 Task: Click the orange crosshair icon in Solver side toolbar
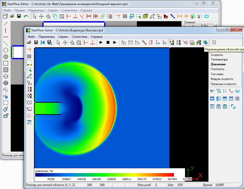coord(29,50)
